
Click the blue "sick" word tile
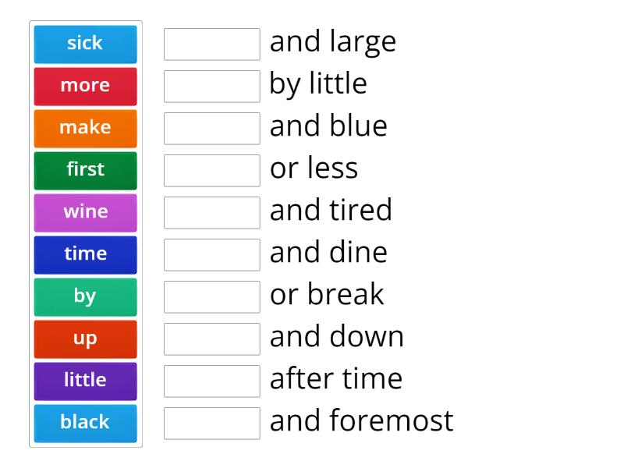pyautogui.click(x=85, y=44)
